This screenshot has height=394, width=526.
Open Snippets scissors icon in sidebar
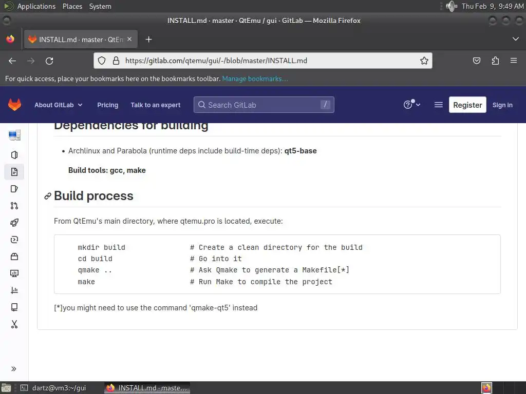[14, 324]
